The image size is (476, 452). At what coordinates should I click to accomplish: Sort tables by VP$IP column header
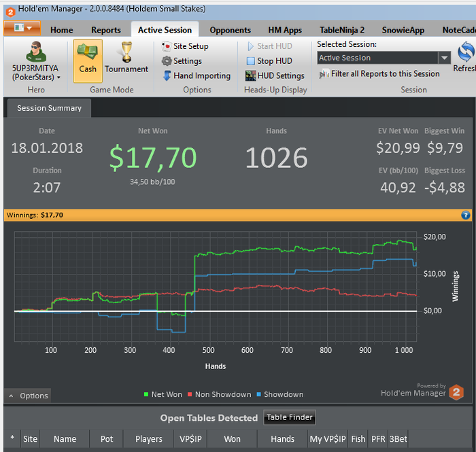191,439
